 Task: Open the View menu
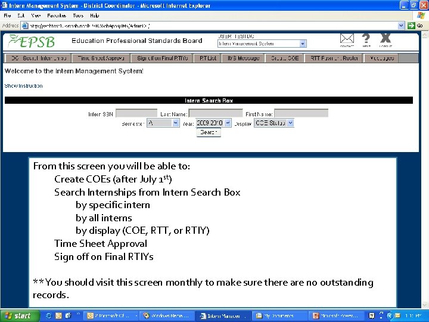point(36,16)
